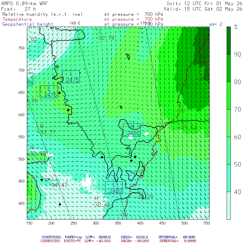
Task: Click the H 2480 geopotential high box
Action: pyautogui.click(x=132, y=130)
